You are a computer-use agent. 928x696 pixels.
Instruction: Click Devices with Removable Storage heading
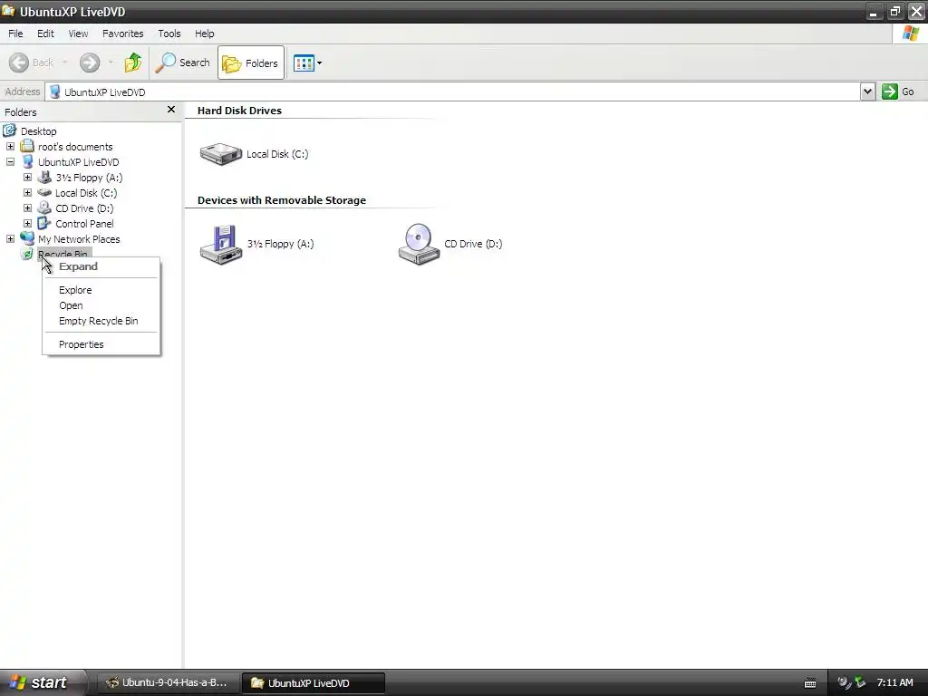[x=282, y=200]
